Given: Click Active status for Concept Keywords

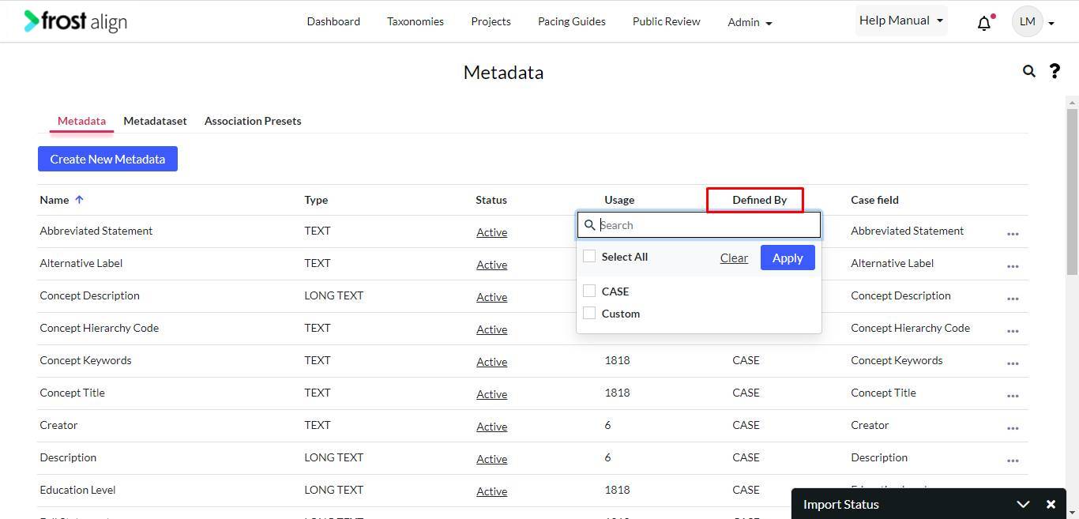Looking at the screenshot, I should coord(491,362).
